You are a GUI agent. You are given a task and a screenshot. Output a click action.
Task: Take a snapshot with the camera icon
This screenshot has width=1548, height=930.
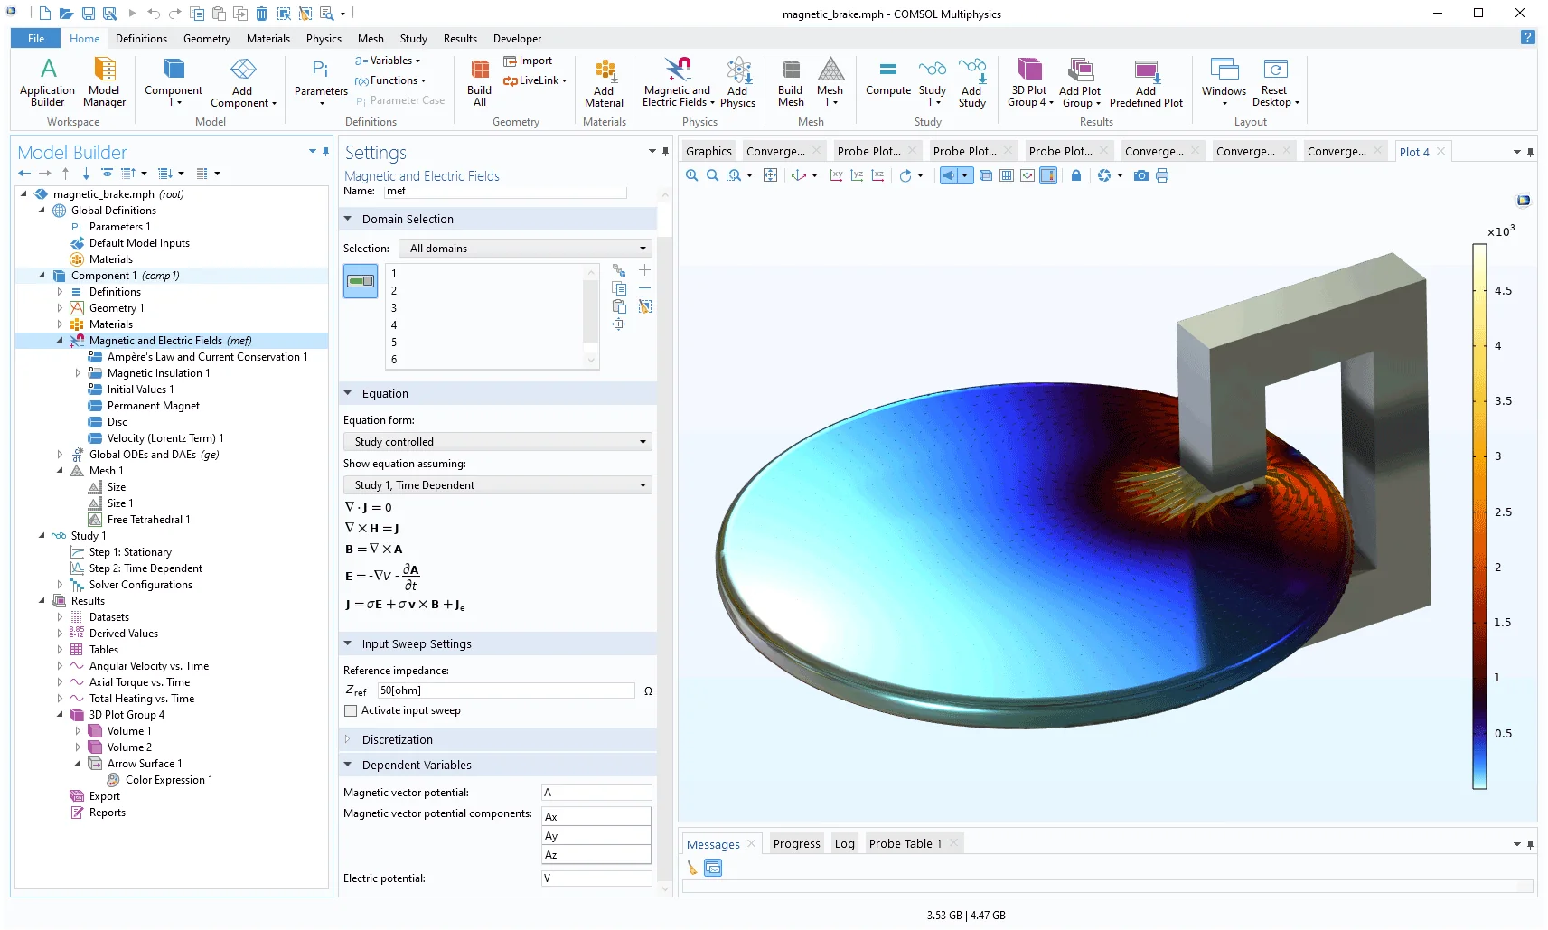point(1141,175)
